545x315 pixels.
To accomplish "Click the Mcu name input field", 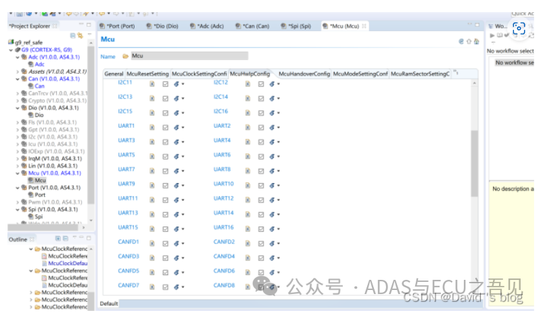I will click(x=189, y=56).
